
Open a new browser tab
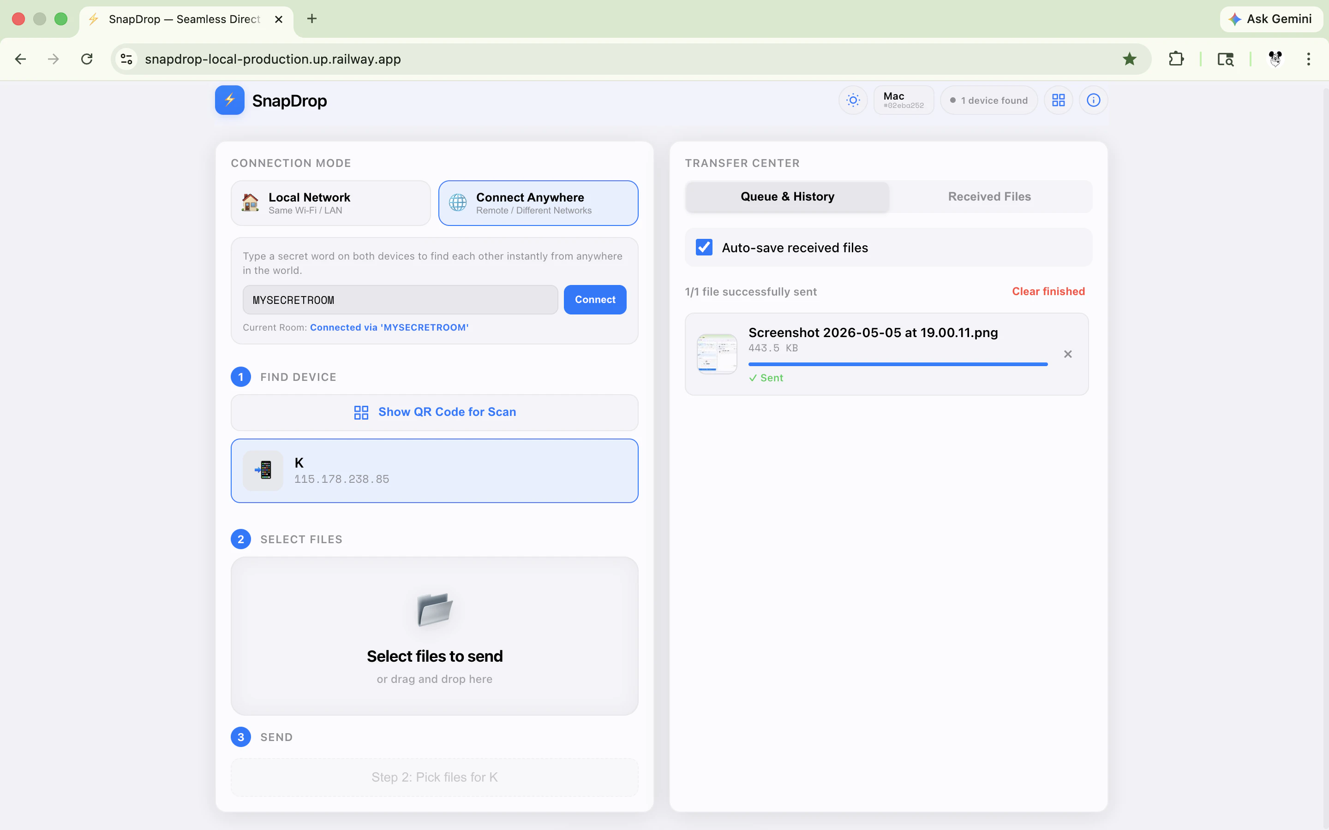[312, 19]
